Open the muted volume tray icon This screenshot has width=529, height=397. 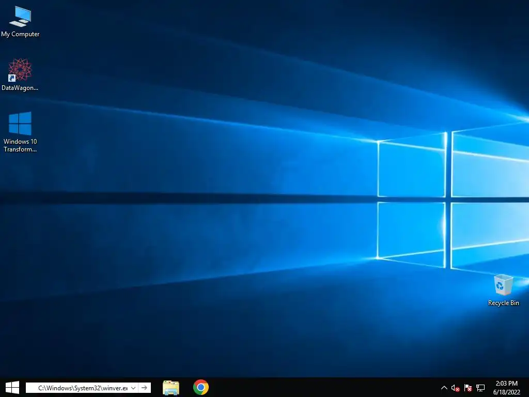[x=456, y=388]
